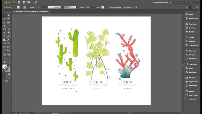The image size is (202, 114).
Task: Pick the Line Segment tool
Action: tap(9, 26)
